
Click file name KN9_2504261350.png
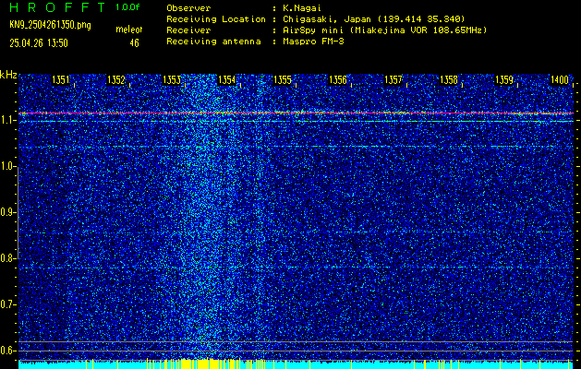coord(50,25)
